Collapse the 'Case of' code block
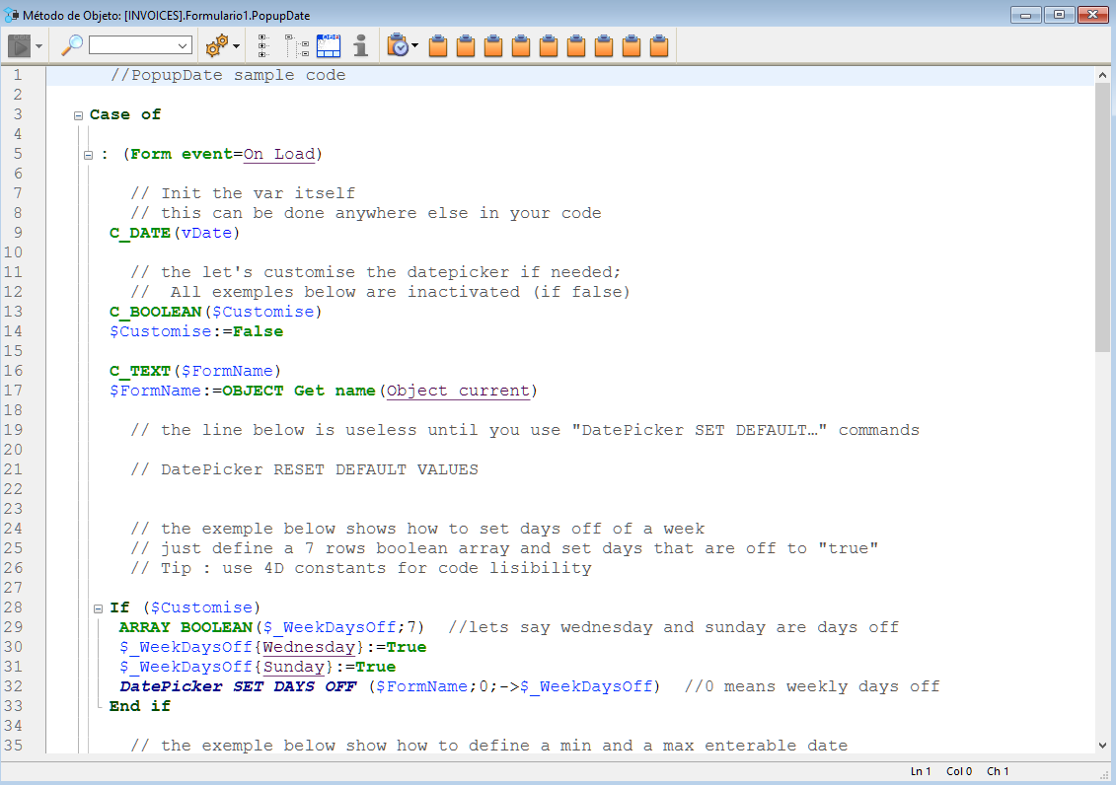 [78, 115]
